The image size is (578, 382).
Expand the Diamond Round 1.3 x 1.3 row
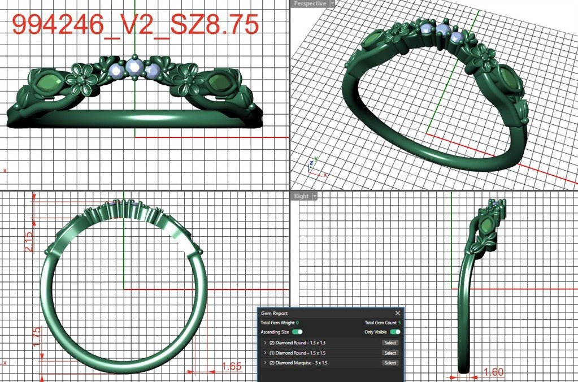[x=265, y=342]
